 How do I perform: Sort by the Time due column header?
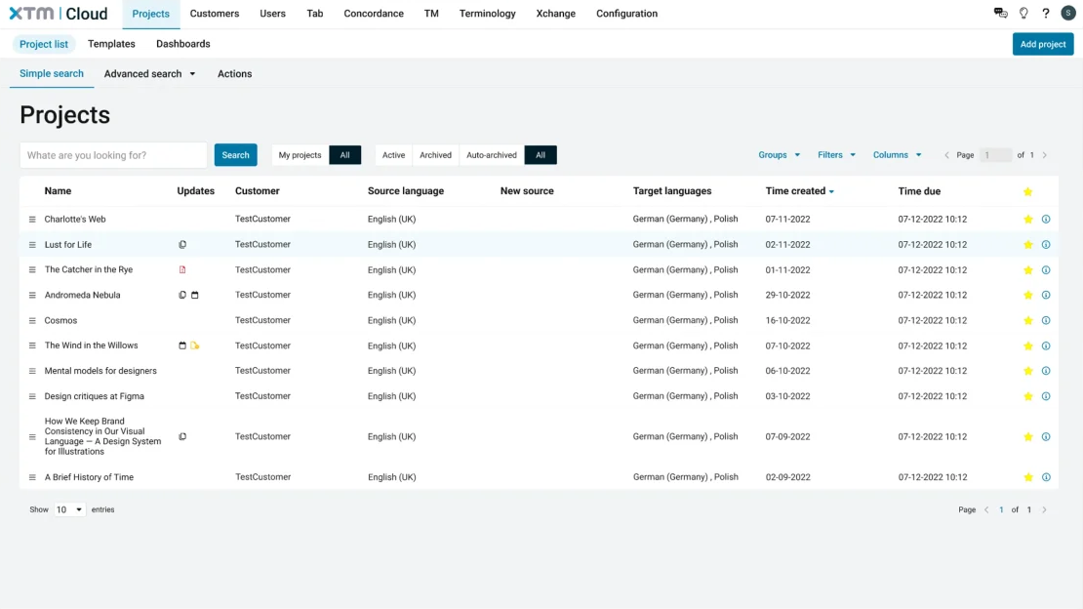point(919,191)
